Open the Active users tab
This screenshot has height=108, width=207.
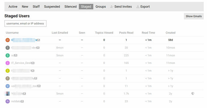(13, 7)
